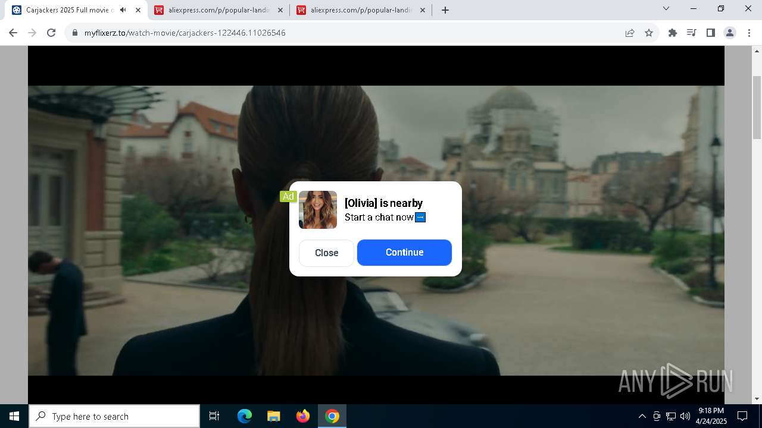
Task: Click the taskbar search box
Action: click(114, 416)
